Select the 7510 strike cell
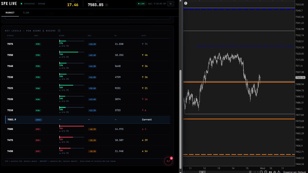The image size is (308, 173). [x=10, y=110]
